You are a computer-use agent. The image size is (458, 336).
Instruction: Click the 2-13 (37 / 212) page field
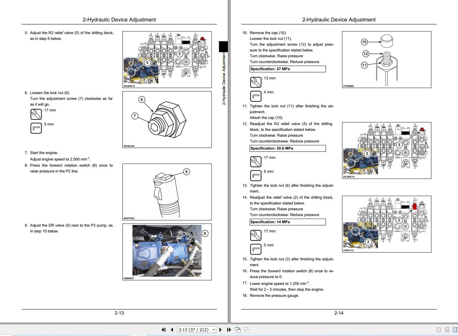tap(194, 330)
